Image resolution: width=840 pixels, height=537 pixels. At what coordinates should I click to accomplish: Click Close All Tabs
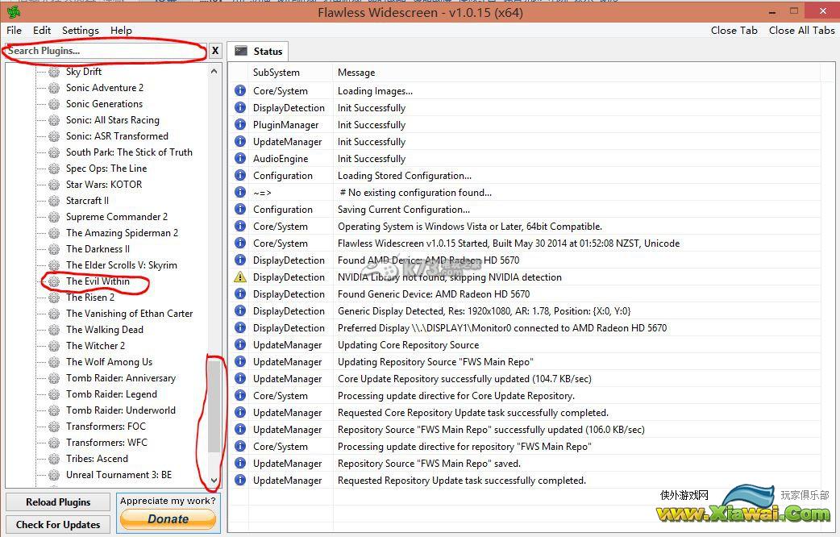tap(801, 31)
